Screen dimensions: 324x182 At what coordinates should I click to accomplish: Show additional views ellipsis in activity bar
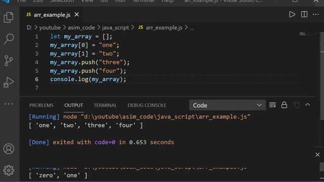[x=9, y=104]
